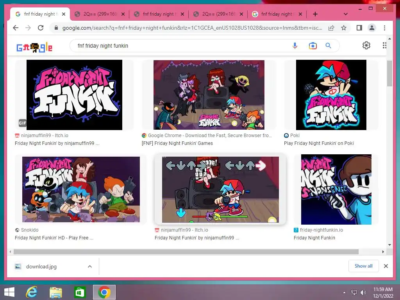Open Poki Friday Night Funkin' image

point(331,95)
